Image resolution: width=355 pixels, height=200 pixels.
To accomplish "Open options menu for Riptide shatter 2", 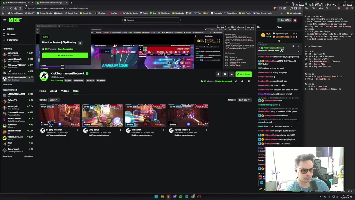I will tap(206, 130).
